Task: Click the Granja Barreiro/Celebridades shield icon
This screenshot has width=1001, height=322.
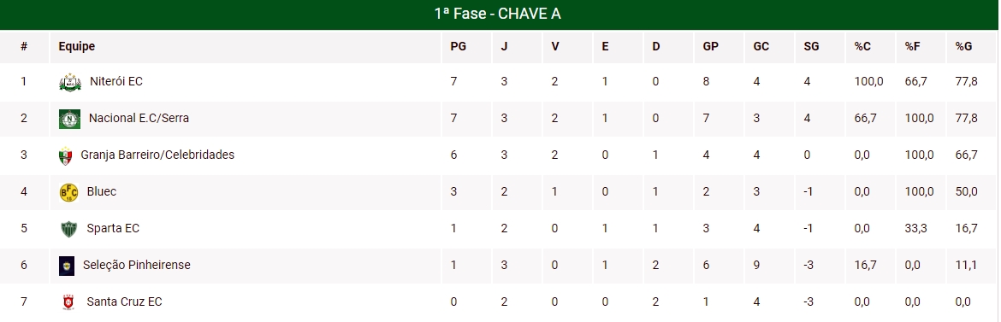Action: pos(65,155)
